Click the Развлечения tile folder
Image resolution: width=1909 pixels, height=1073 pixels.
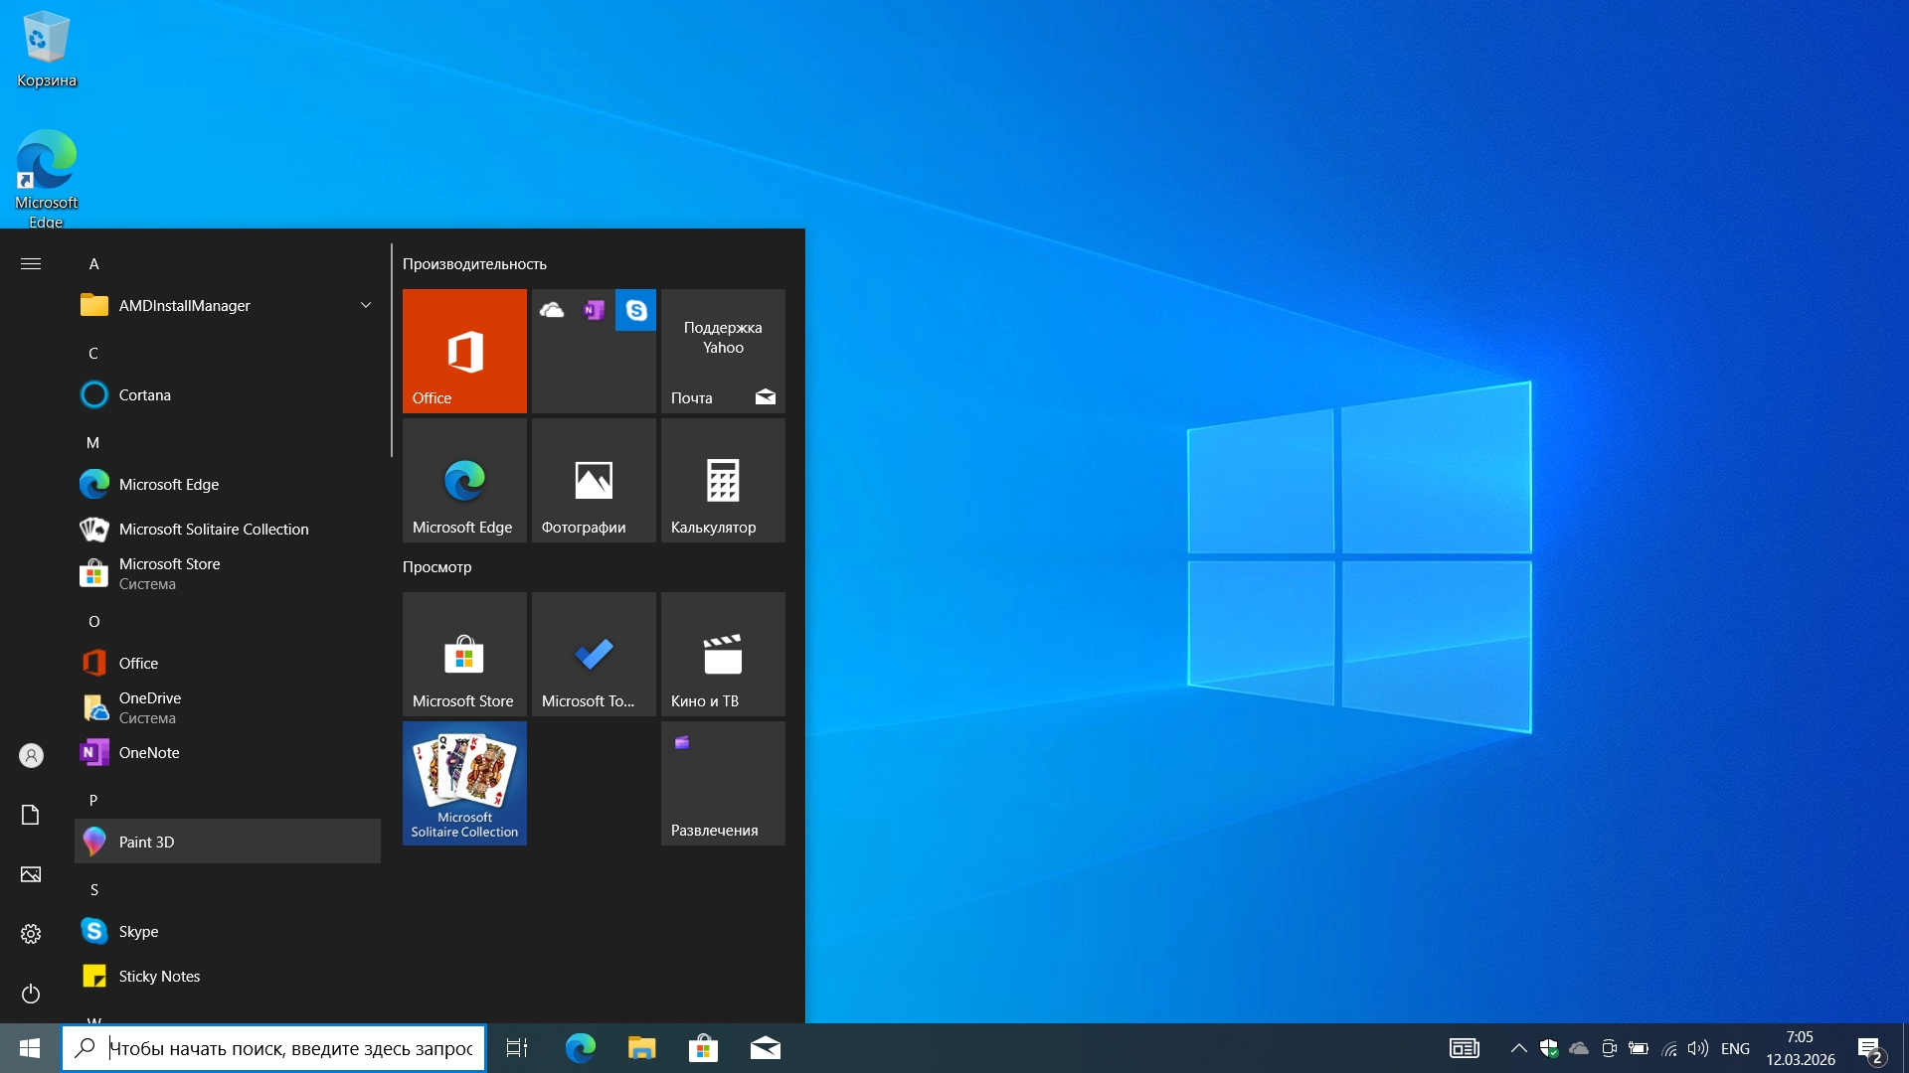click(x=723, y=783)
